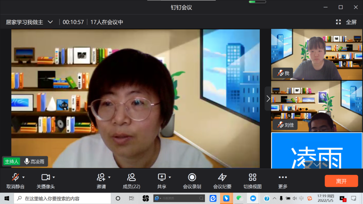This screenshot has width=363, height=204.
Task: Click the muted mic icon on 我 tile
Action: coord(280,73)
